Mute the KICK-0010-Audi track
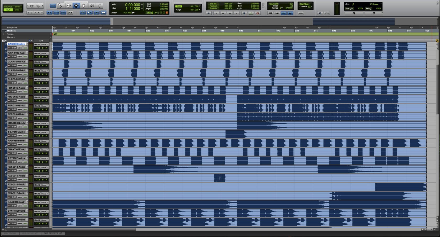 15,57
